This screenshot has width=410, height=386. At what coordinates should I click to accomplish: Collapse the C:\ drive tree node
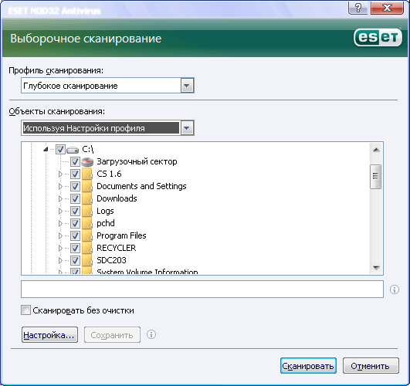pyautogui.click(x=46, y=149)
